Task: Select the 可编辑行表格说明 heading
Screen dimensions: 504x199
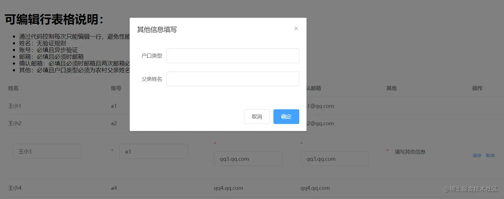Action: (54, 20)
